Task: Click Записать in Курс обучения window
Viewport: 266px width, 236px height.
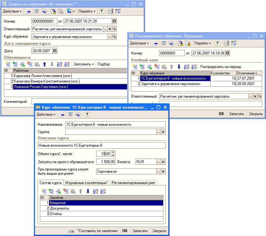Action: pos(140,231)
